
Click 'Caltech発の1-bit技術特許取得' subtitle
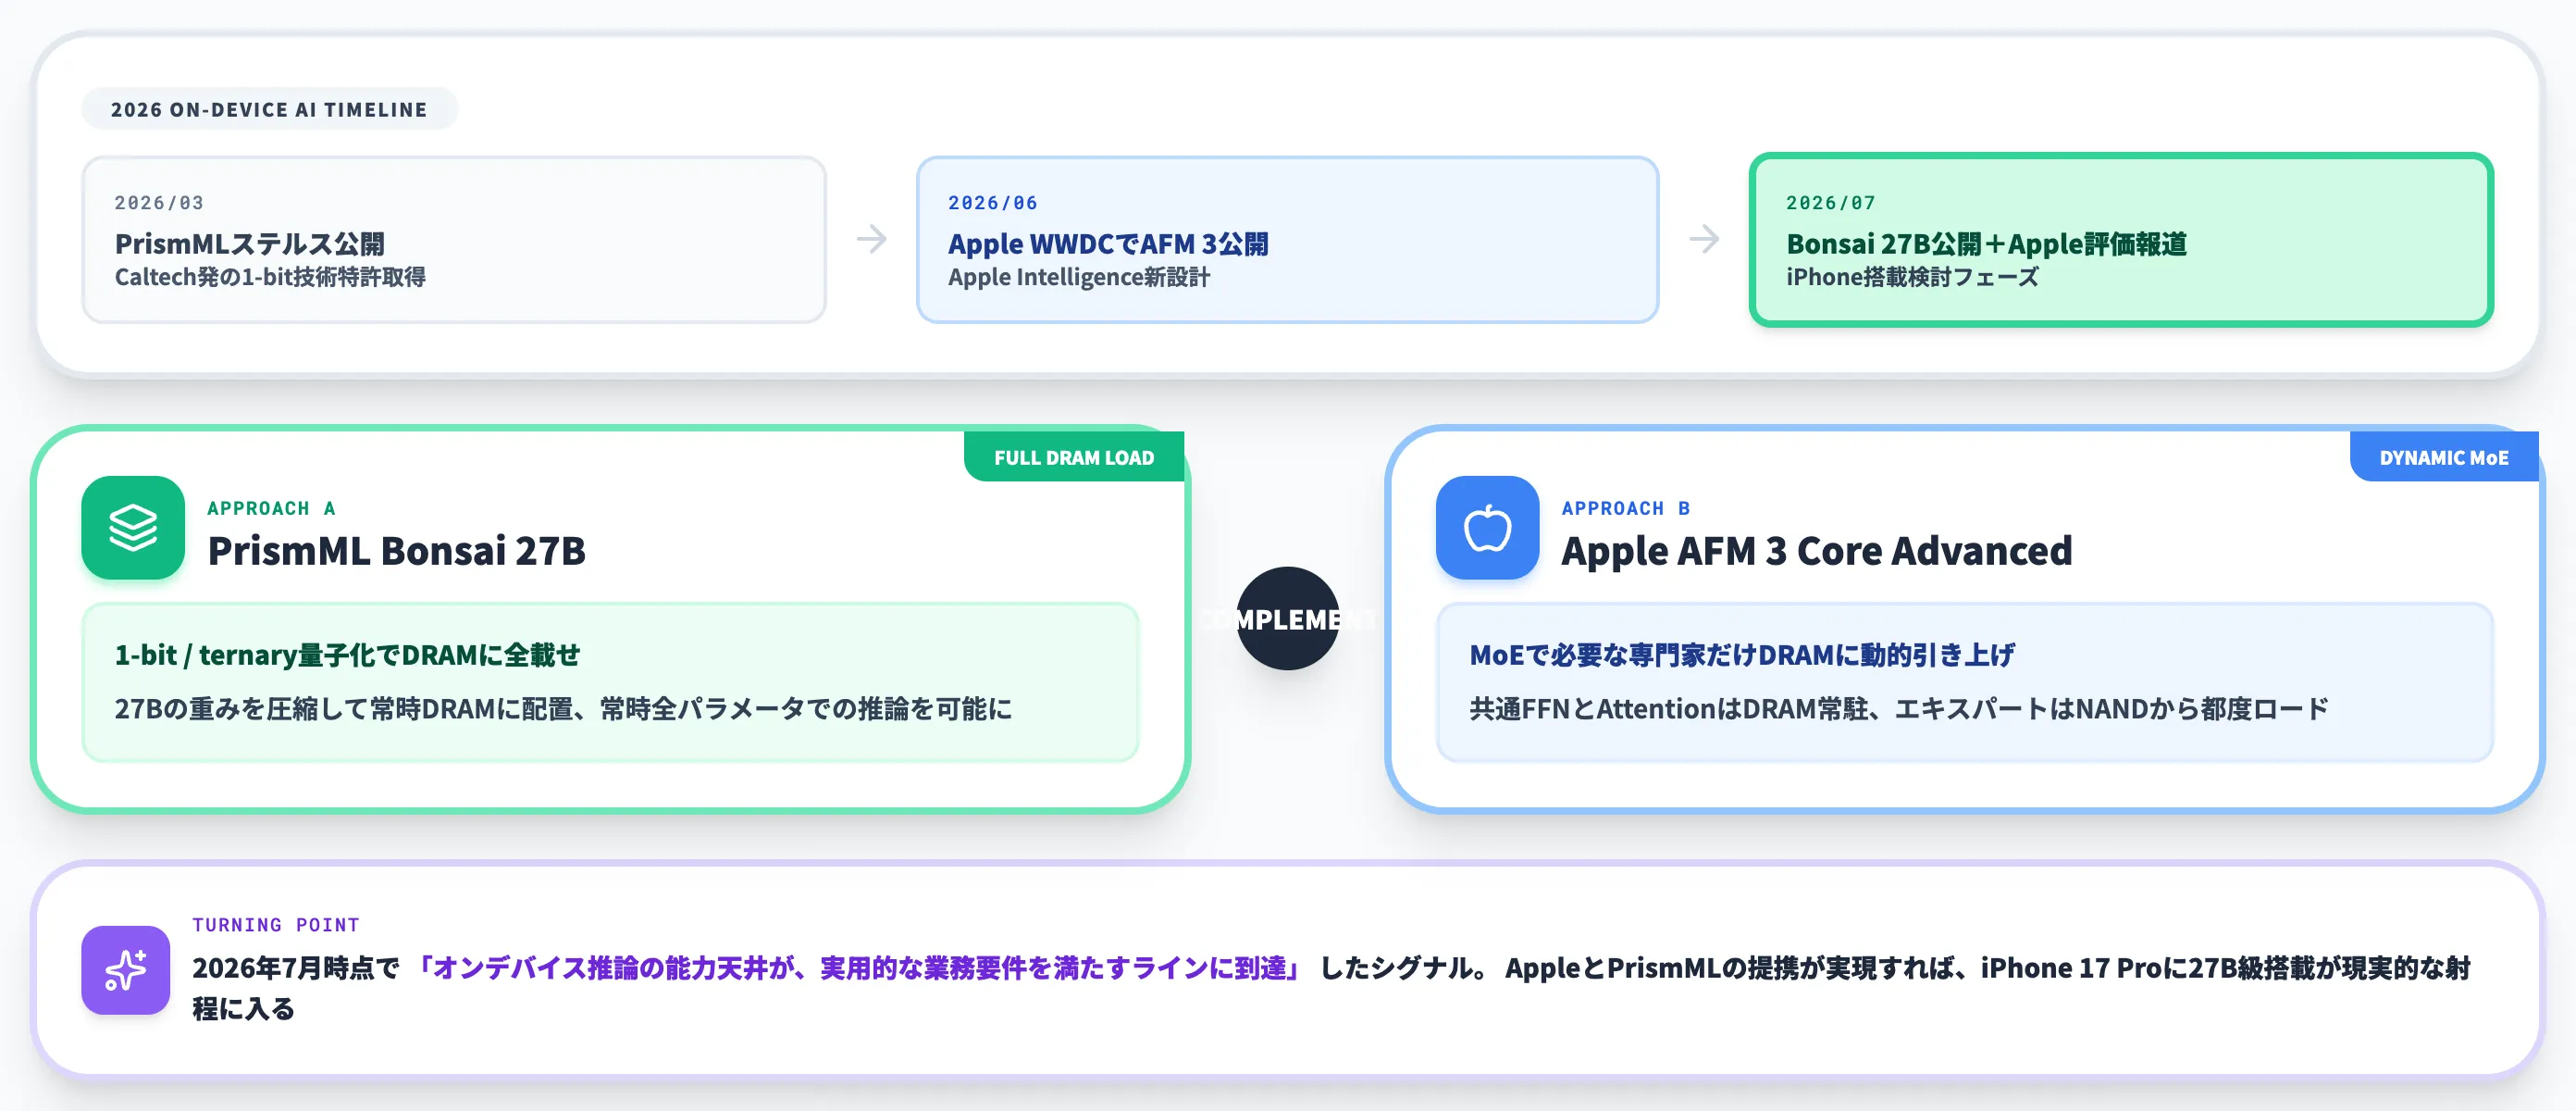[x=270, y=276]
